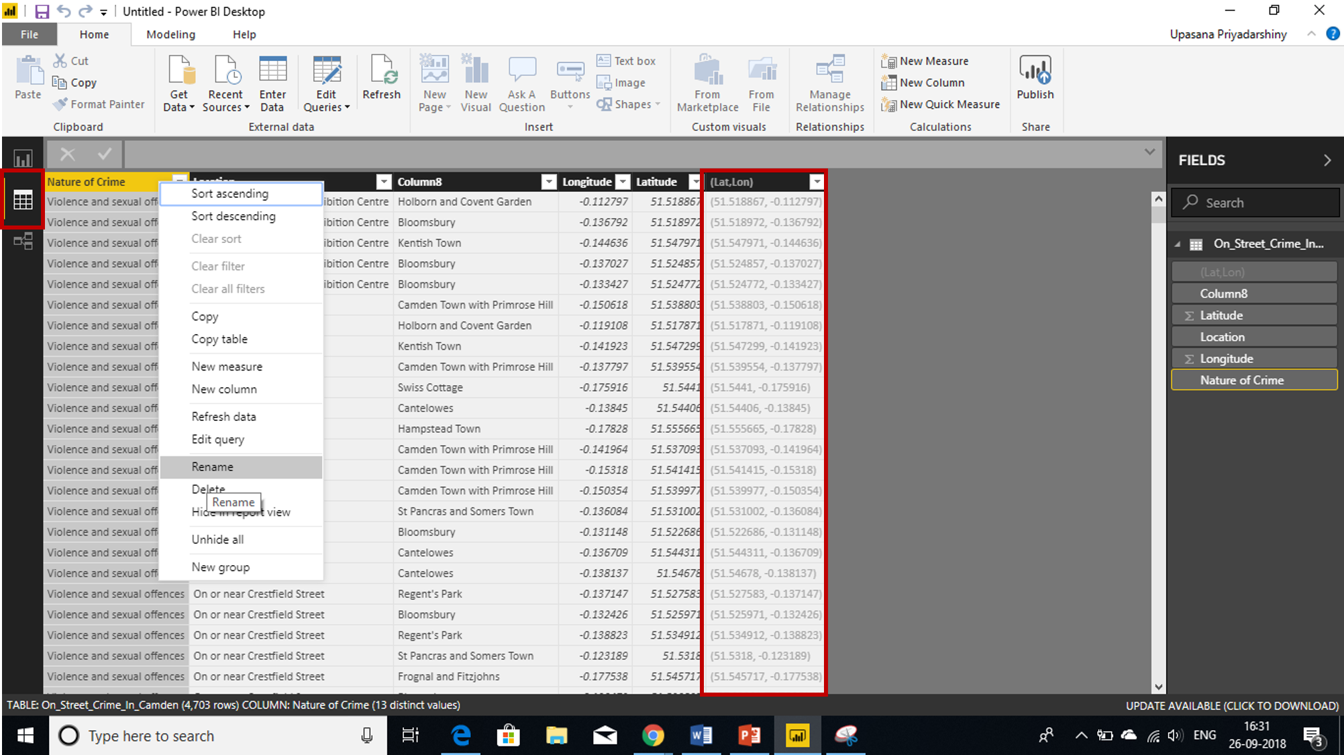The image size is (1344, 755).
Task: Click scroll down arrow of the table
Action: 1158,687
